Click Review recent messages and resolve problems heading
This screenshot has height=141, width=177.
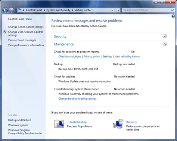(x=87, y=21)
